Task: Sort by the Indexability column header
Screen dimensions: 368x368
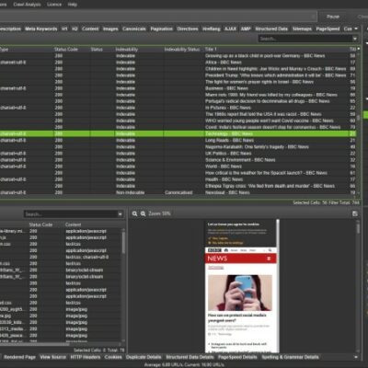Action: (x=127, y=50)
